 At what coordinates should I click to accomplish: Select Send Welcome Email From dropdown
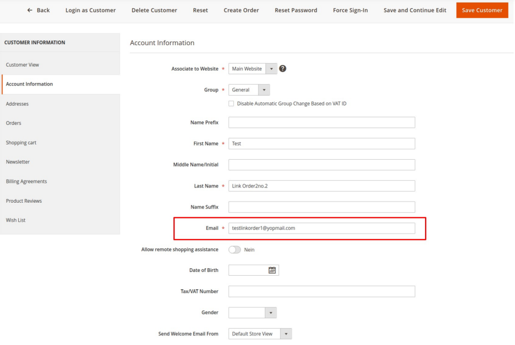(260, 333)
